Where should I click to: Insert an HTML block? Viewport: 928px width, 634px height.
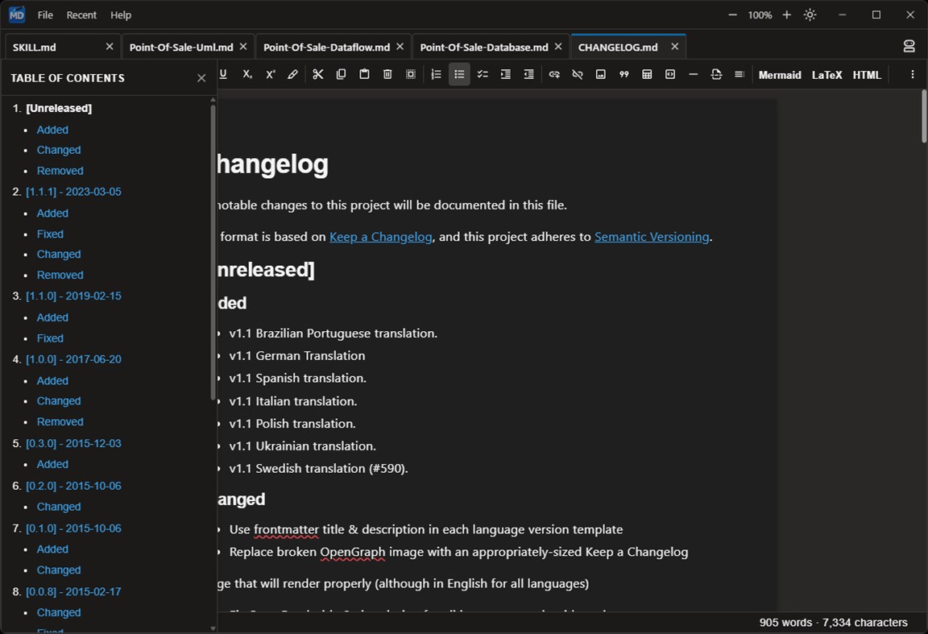tap(867, 75)
